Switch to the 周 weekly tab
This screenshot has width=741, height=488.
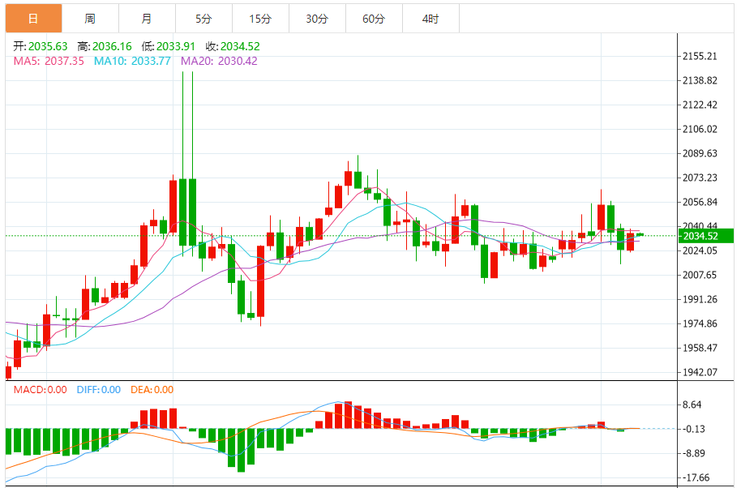(90, 19)
